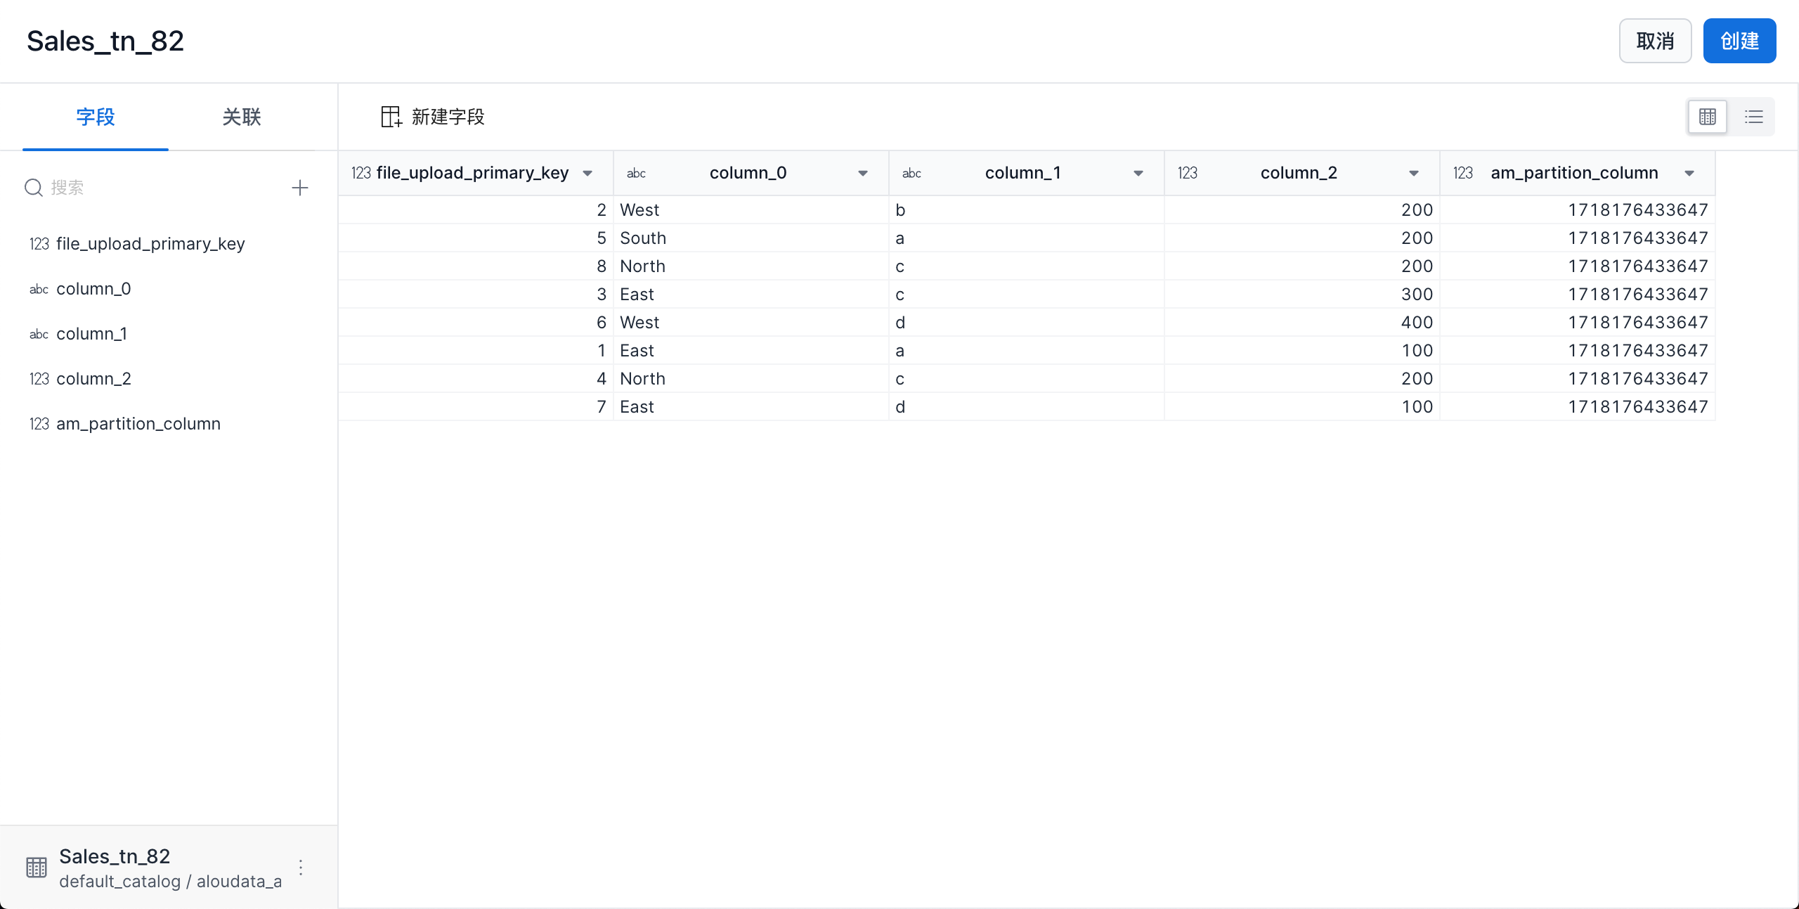
Task: Click the Sales_tn_82 table icon at bottom
Action: [37, 868]
